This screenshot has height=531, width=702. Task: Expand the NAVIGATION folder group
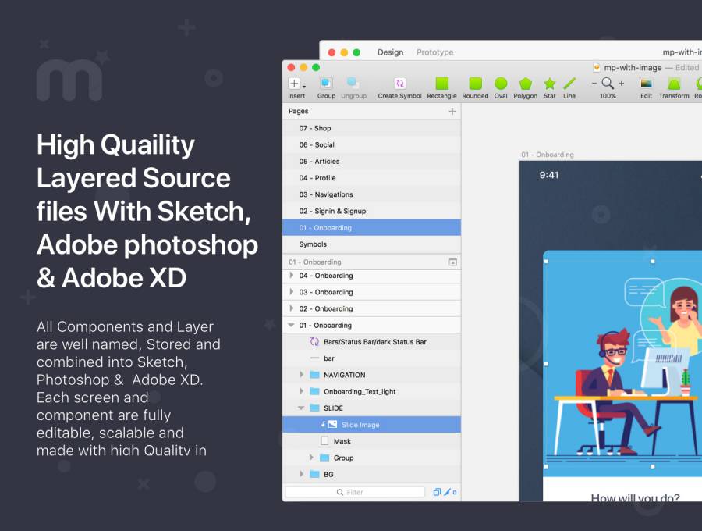[302, 375]
